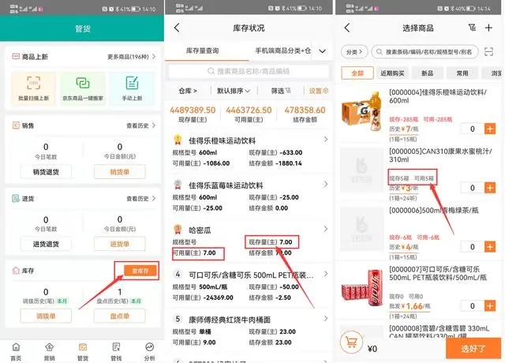Tap the 查库存 button
505x363 pixels.
click(140, 271)
